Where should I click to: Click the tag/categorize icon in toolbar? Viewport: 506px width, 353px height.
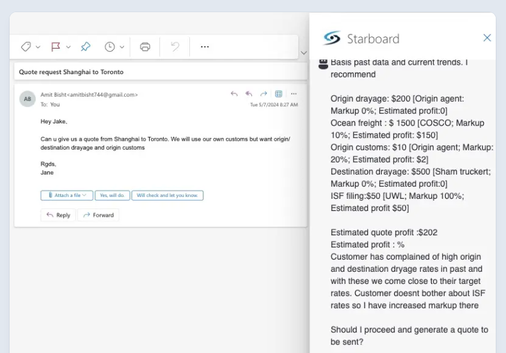(26, 47)
